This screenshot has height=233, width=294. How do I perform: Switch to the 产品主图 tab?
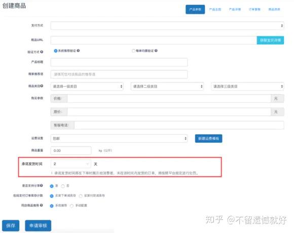[215, 9]
